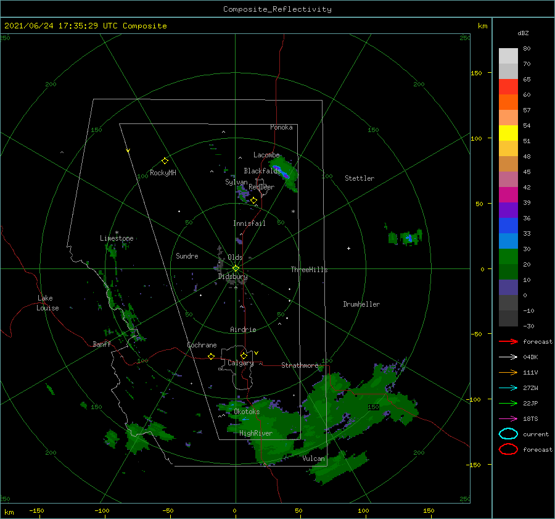The height and width of the screenshot is (519, 555).
Task: Select the 60 dBZ orange color swatch
Action: click(x=508, y=102)
